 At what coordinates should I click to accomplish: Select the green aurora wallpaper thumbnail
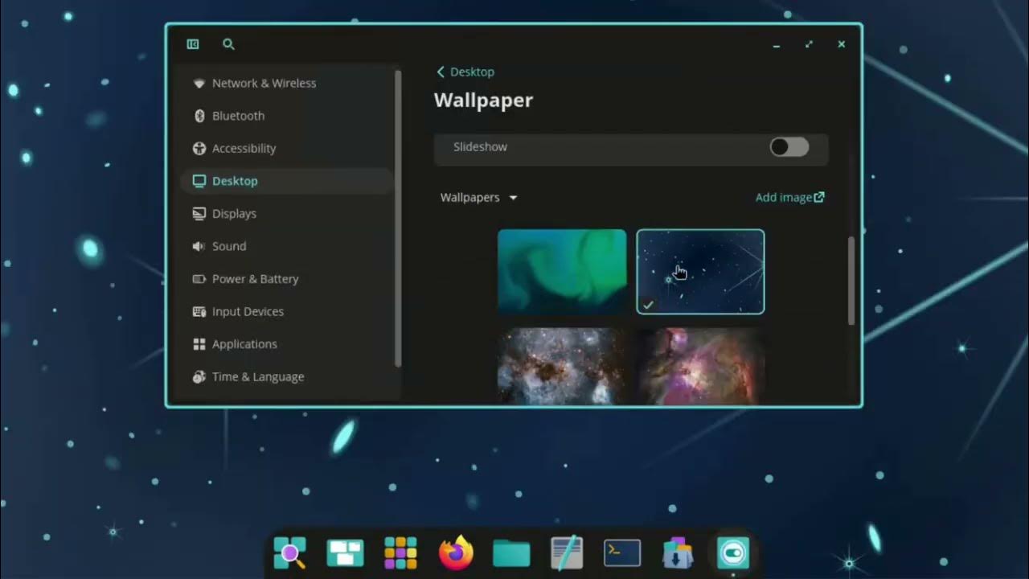(562, 271)
